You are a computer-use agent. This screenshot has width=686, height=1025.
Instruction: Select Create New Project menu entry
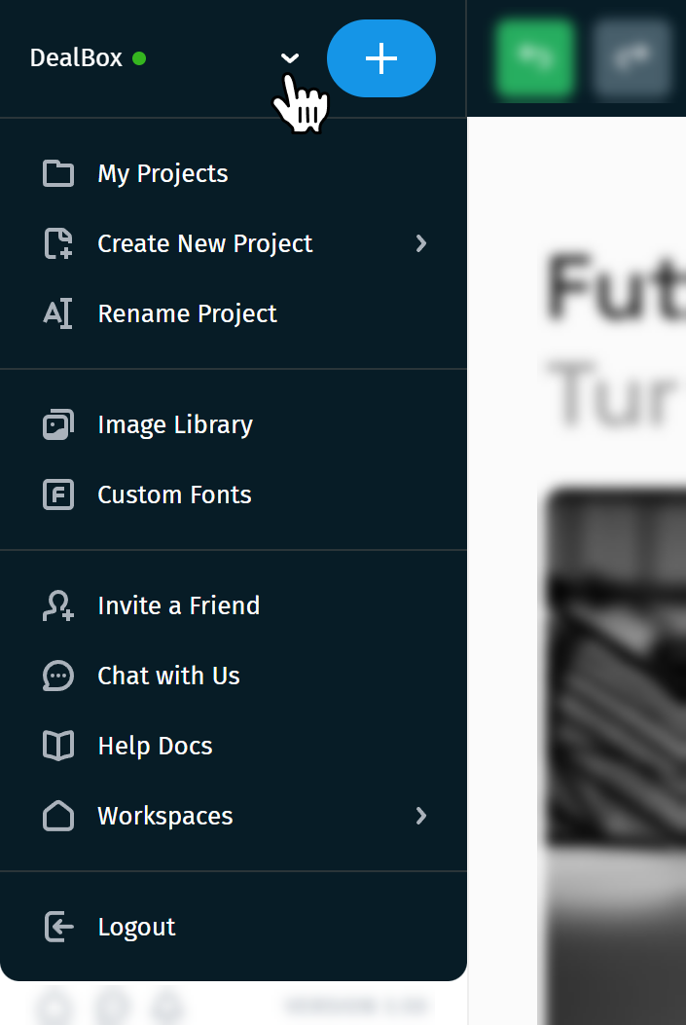pyautogui.click(x=234, y=243)
